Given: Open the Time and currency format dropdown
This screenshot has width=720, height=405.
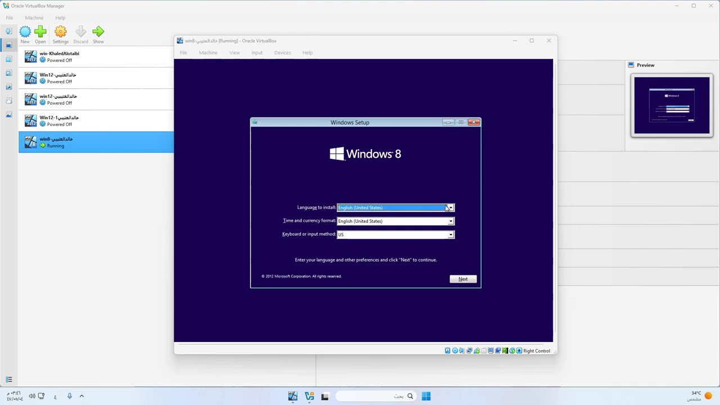Looking at the screenshot, I should 451,221.
